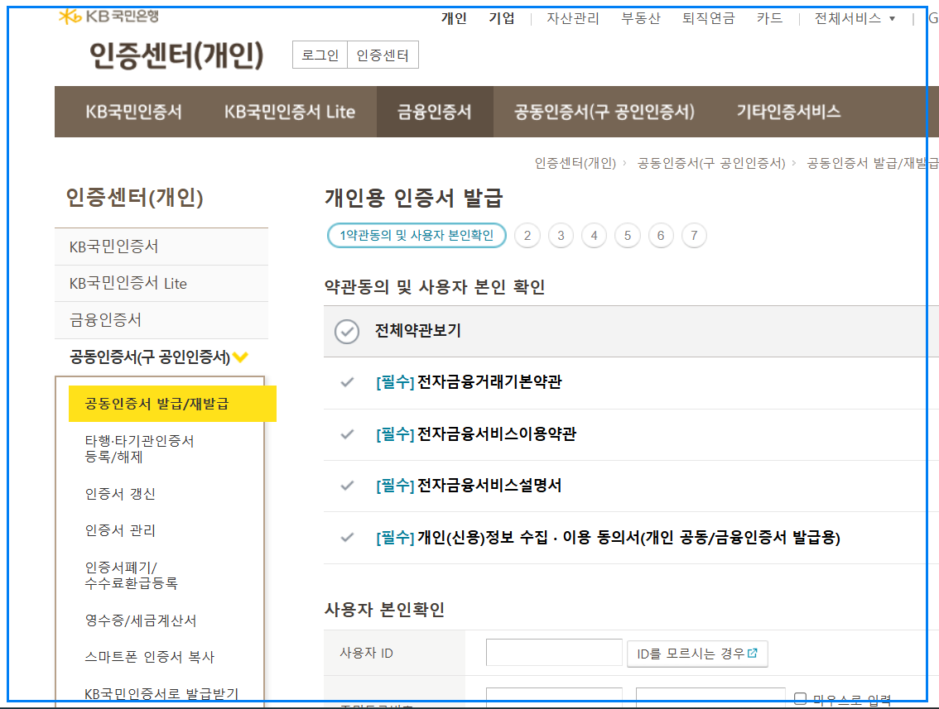Screen dimensions: 939x709
Task: Check the 전자금융서비스이용약관 agreement checkmark
Action: pyautogui.click(x=347, y=434)
